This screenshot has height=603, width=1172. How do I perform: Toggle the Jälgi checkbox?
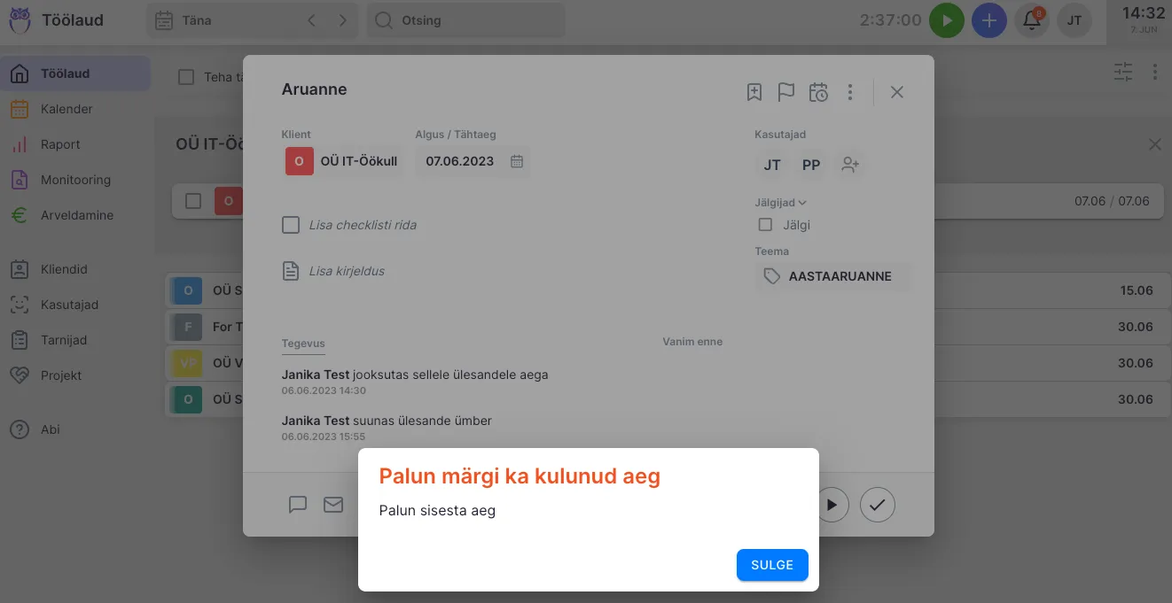click(x=766, y=225)
